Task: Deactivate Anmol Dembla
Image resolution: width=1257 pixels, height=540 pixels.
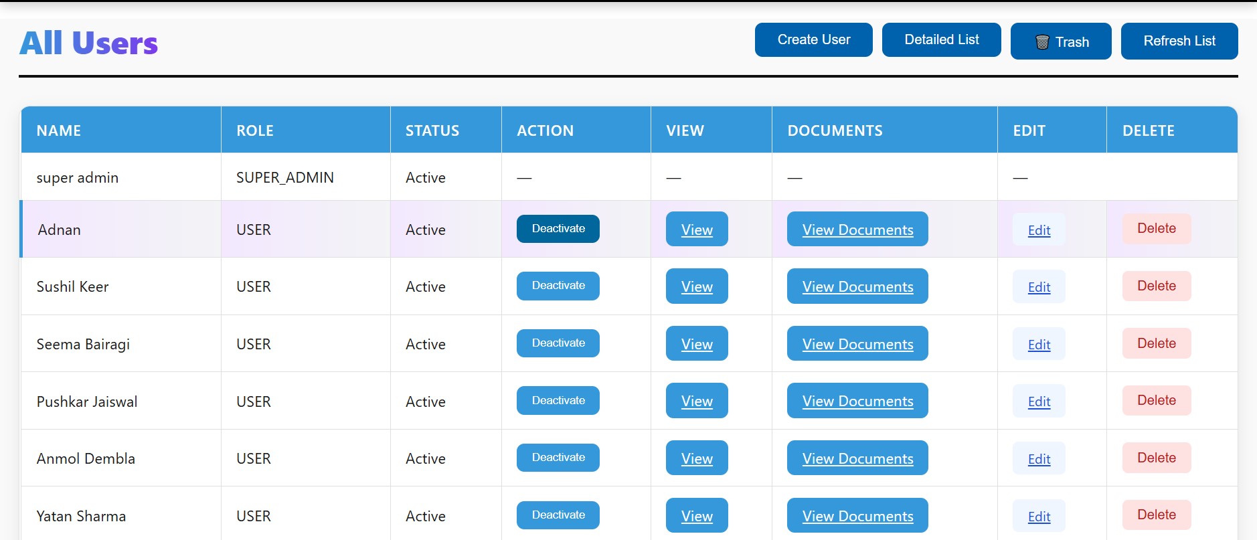Action: coord(558,458)
